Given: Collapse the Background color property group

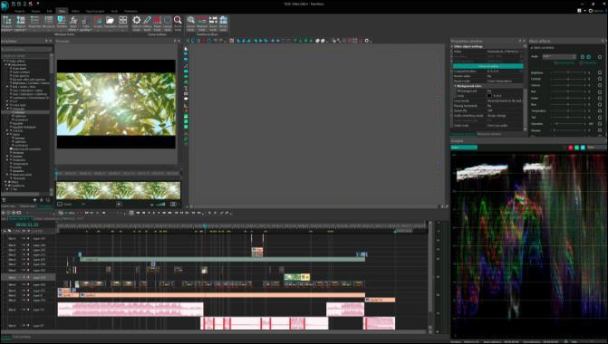Looking at the screenshot, I should pyautogui.click(x=456, y=86).
